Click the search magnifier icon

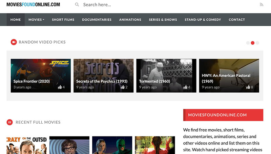coord(77,5)
